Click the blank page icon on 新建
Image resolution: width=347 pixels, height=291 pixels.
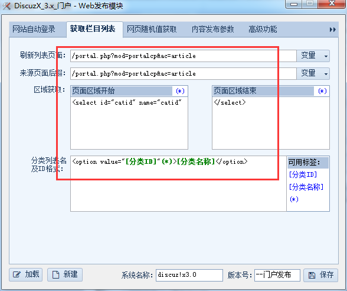click(x=55, y=274)
